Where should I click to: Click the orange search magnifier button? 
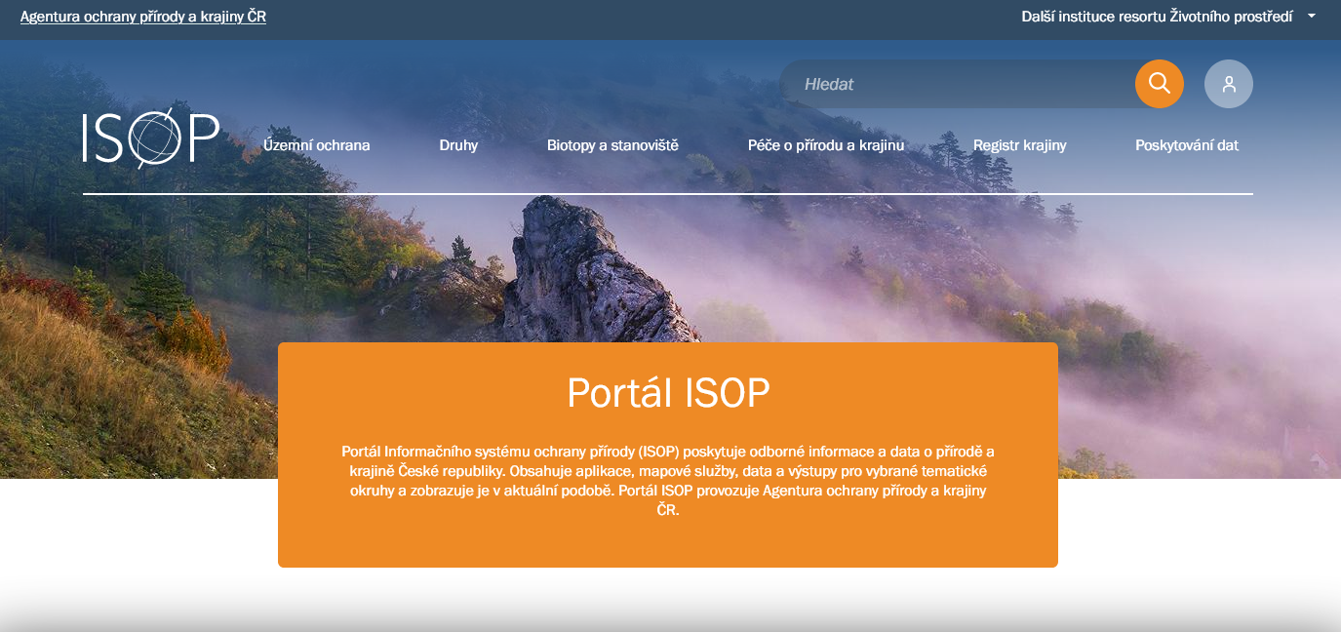tap(1159, 84)
